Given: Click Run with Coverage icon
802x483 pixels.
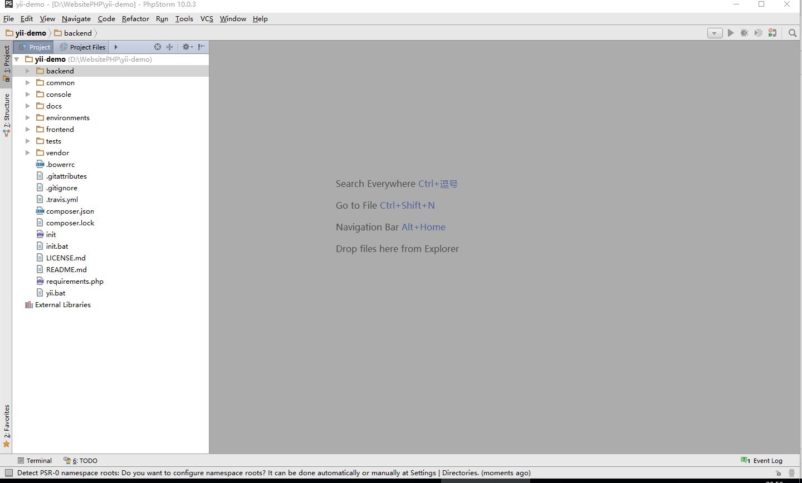Looking at the screenshot, I should (759, 33).
